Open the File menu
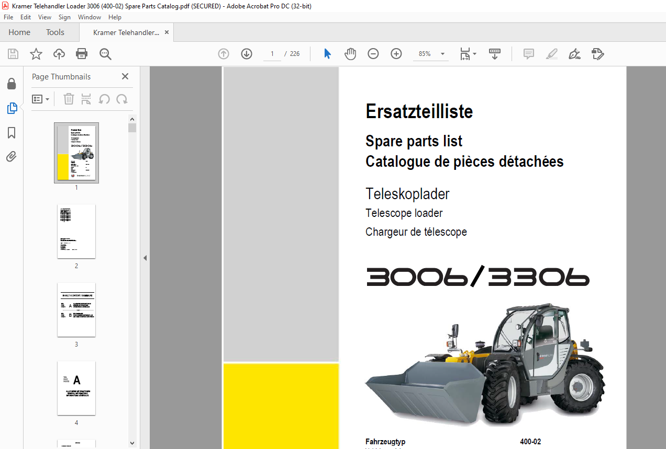 [8, 17]
